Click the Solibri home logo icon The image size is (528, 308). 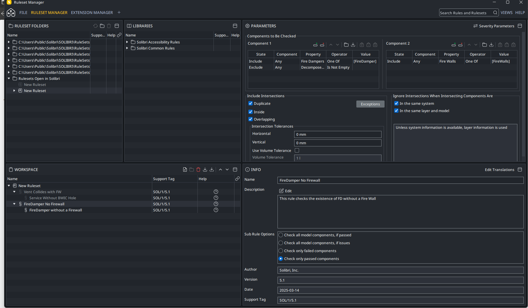11,12
